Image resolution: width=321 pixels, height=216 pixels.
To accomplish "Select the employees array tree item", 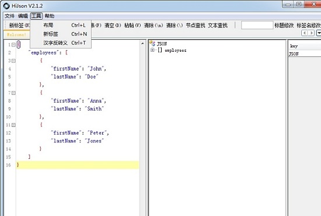I will pyautogui.click(x=176, y=50).
